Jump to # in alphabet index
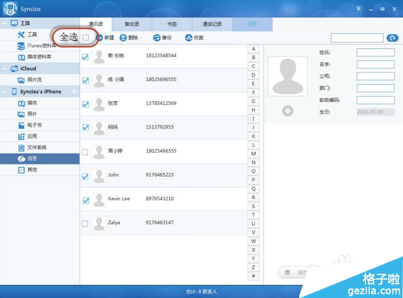Screen dimensions: 403x298 point(253,276)
